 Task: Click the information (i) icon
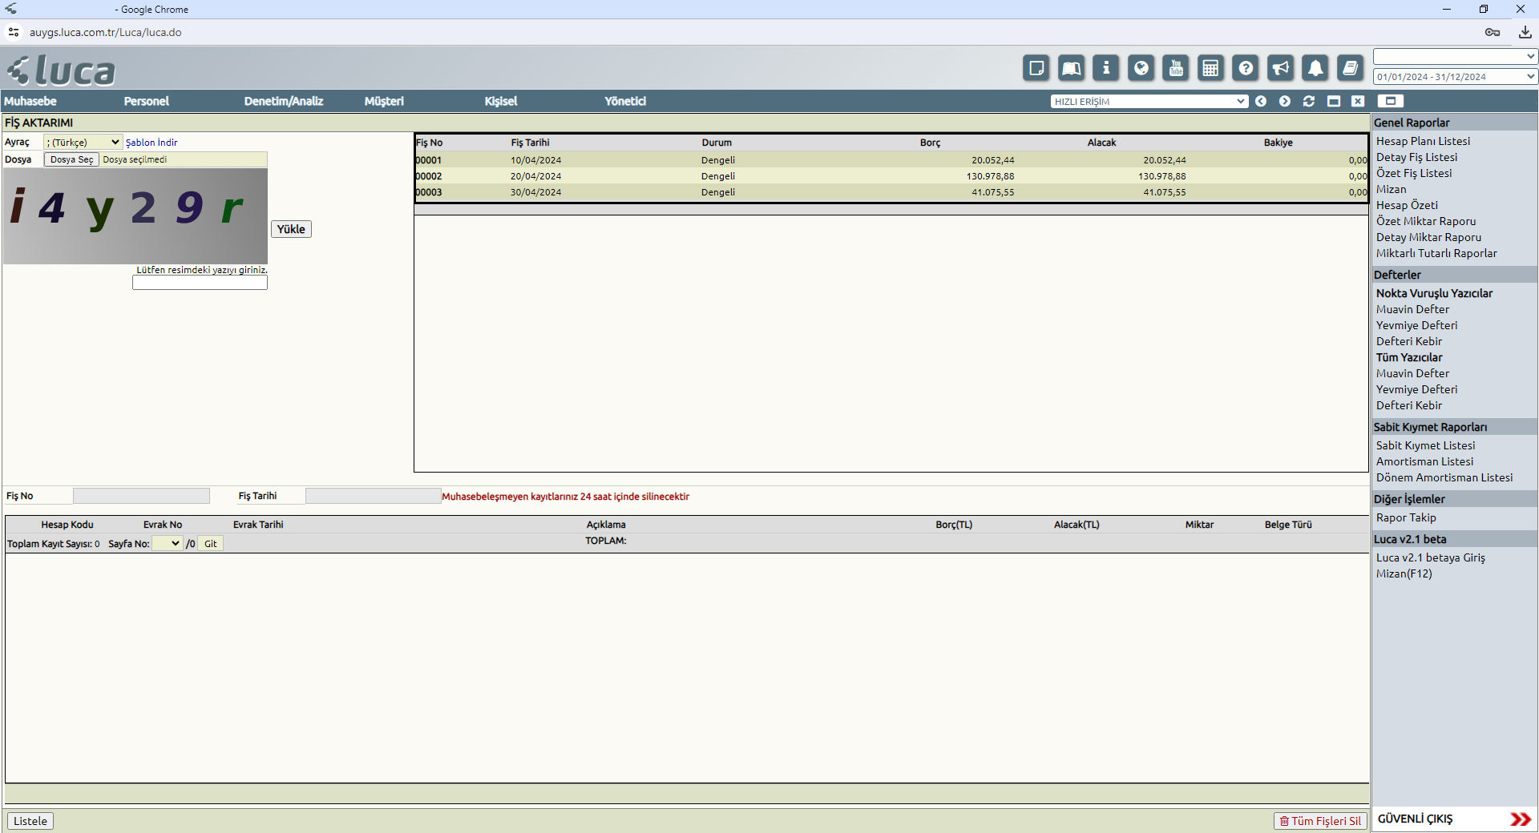click(x=1106, y=68)
